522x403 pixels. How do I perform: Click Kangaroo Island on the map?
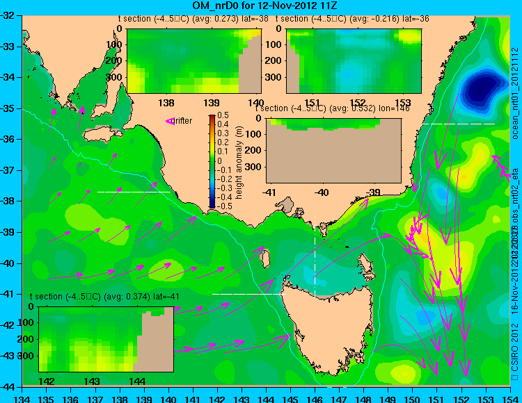(103, 134)
